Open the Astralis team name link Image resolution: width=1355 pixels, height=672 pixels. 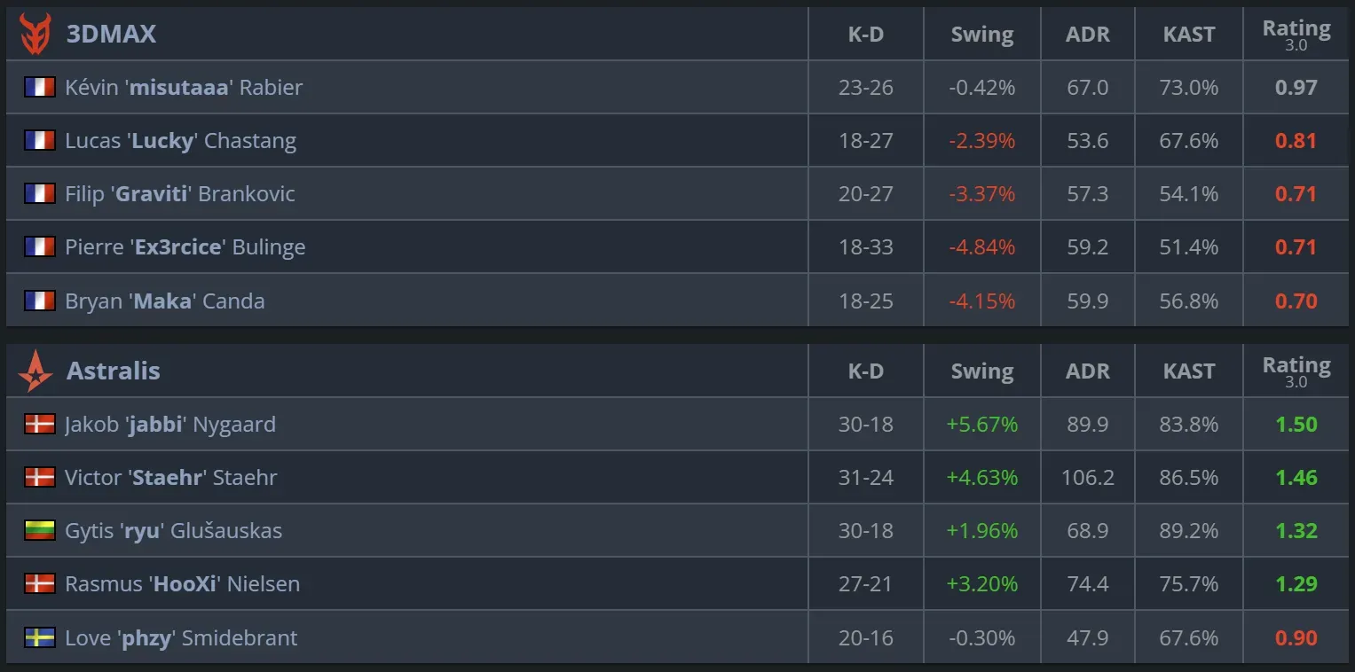[x=113, y=371]
